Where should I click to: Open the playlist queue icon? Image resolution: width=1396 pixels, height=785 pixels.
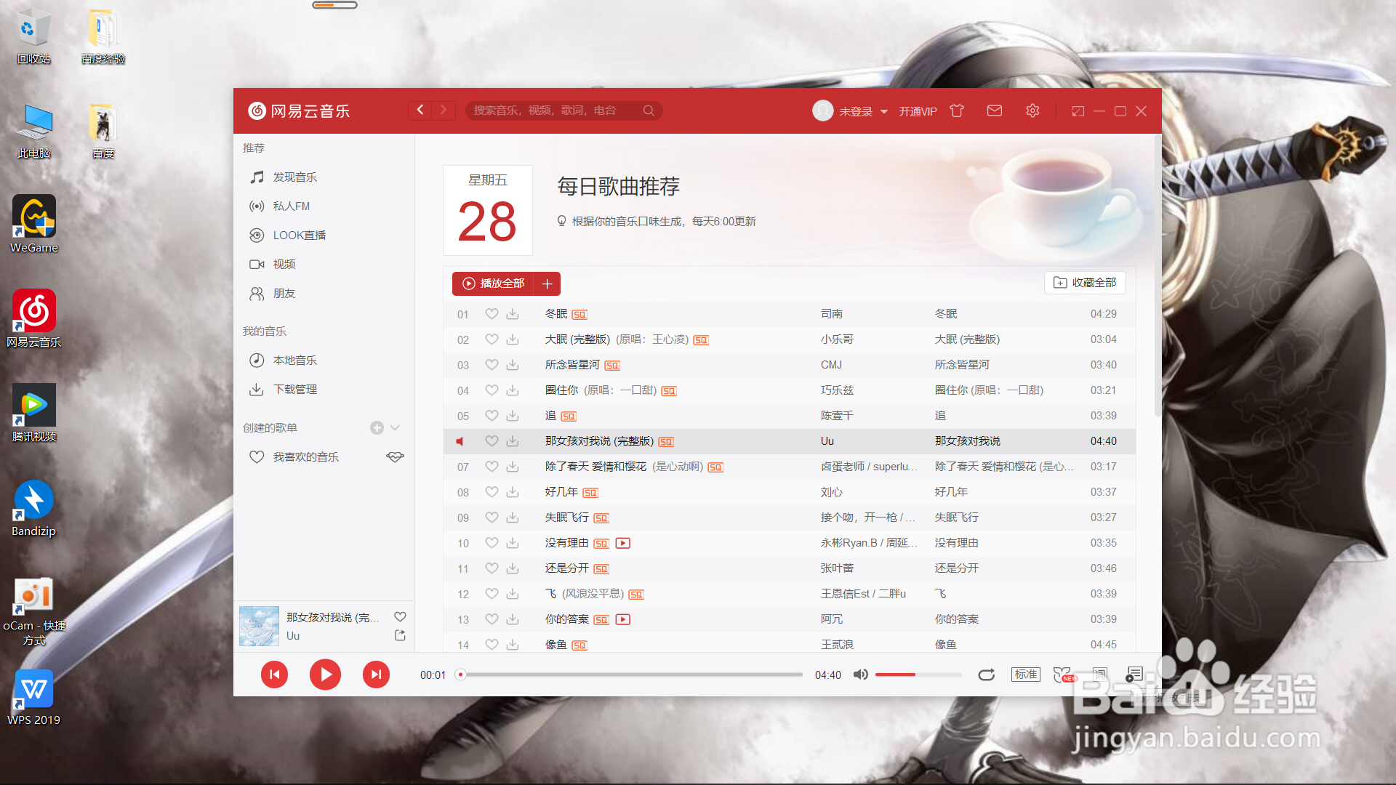1134,675
